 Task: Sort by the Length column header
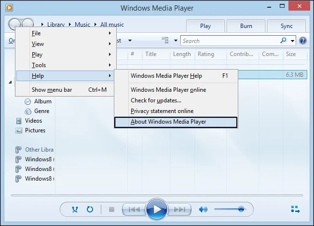pos(182,54)
